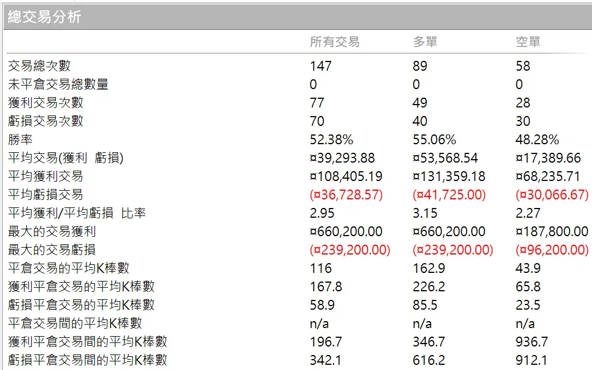Image resolution: width=592 pixels, height=370 pixels.
Task: Select average winning trade ¤108,405.19
Action: coord(346,176)
